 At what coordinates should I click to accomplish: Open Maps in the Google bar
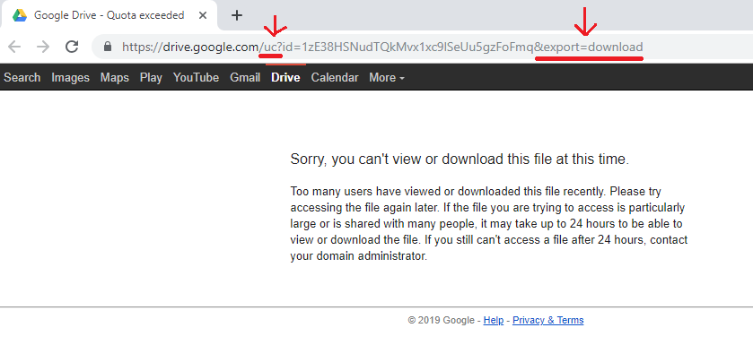115,78
